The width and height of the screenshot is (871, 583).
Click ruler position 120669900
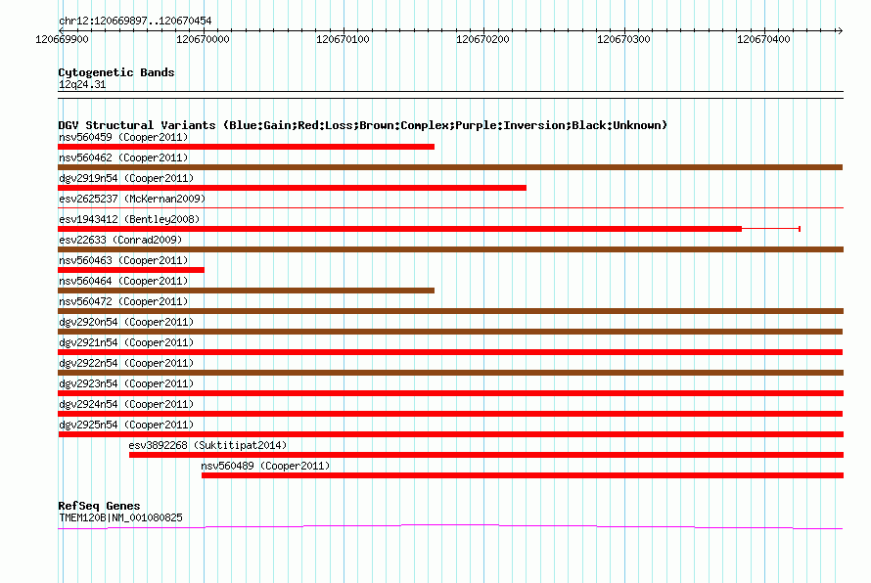(62, 39)
